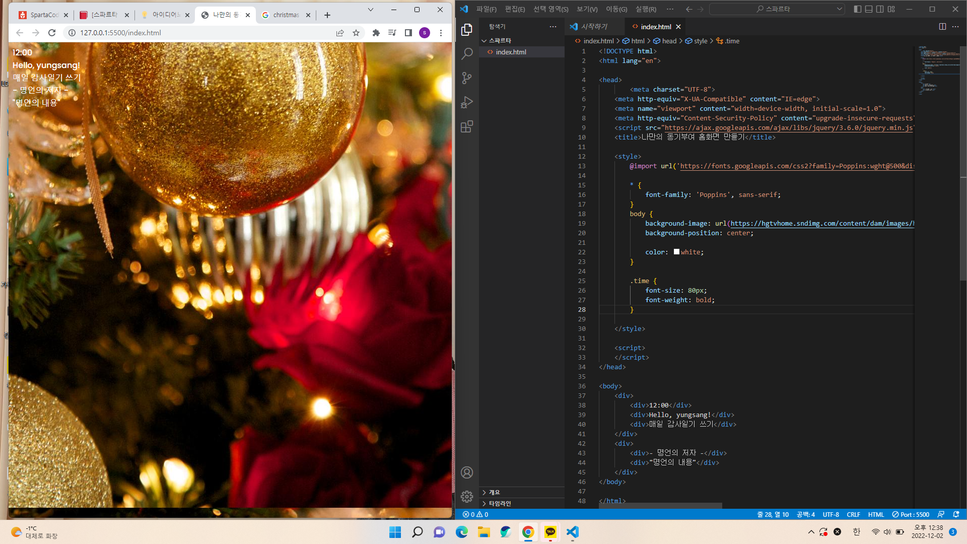Open File Explorer from the taskbar
Image resolution: width=967 pixels, height=544 pixels.
coord(484,532)
